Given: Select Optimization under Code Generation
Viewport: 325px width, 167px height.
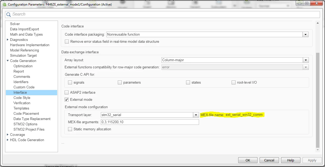Looking at the screenshot, I should (23, 66).
